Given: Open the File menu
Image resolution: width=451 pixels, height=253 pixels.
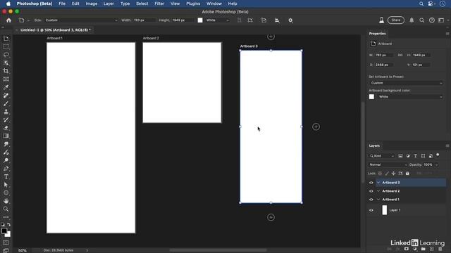Looking at the screenshot, I should [x=62, y=4].
